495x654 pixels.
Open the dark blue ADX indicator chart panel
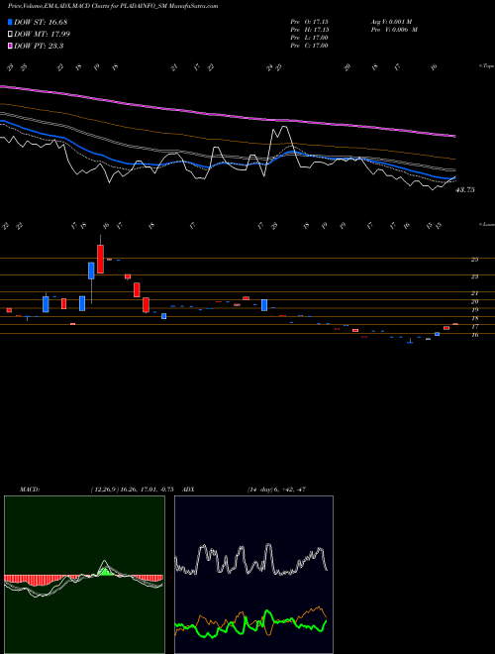[x=253, y=575]
